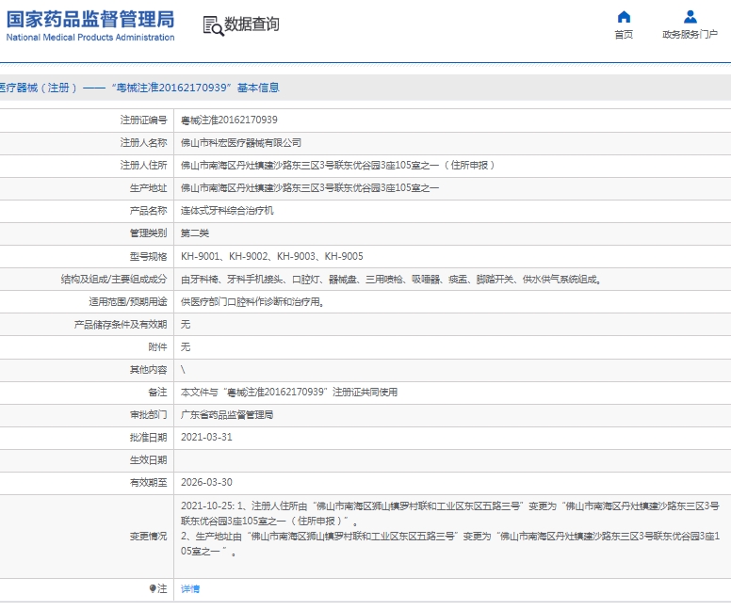Click the 型号规格 field label
Image resolution: width=731 pixels, height=610 pixels.
click(x=148, y=256)
